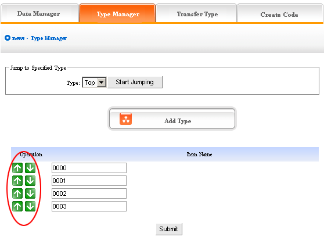Click the orange icon on Add Type
Screen dimensions: 324x244
click(125, 119)
